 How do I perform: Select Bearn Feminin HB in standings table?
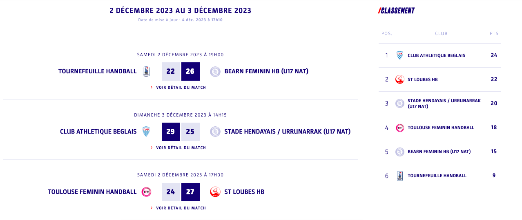pos(439,152)
